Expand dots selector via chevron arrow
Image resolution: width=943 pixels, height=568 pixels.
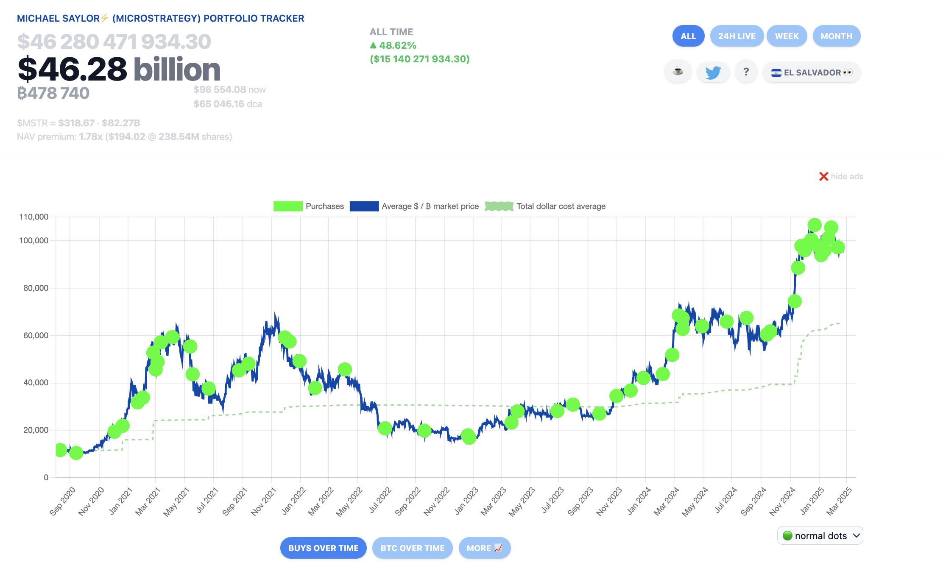tap(856, 536)
